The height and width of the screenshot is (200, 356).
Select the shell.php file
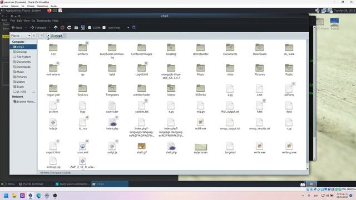tap(171, 148)
